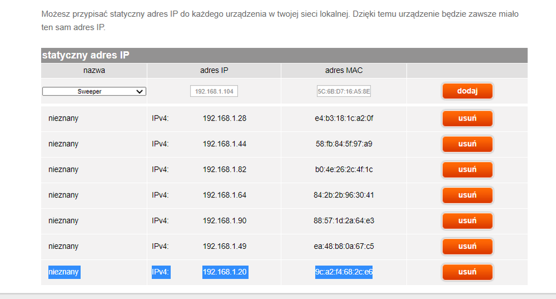Click the adres IP column header

pos(214,71)
